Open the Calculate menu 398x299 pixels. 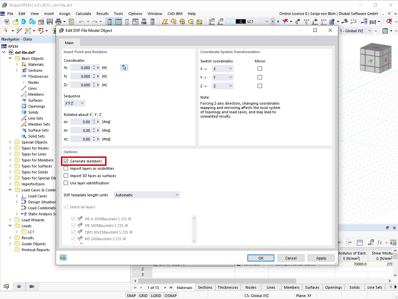coord(83,14)
